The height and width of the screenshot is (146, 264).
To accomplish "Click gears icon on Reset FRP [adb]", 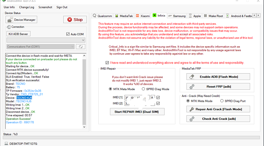I will (192, 86).
